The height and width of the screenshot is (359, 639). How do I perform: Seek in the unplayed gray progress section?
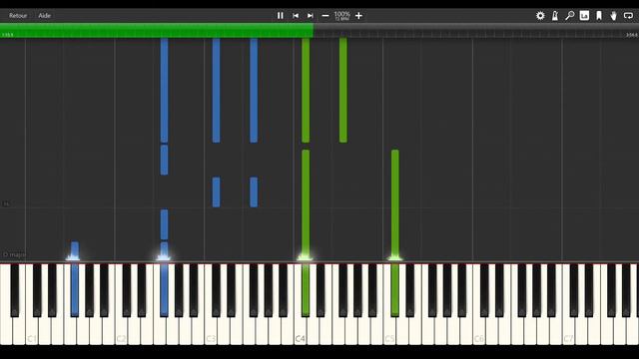[x=476, y=31]
